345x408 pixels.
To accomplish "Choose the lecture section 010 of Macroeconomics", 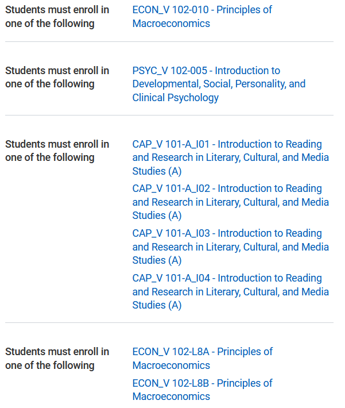I will 202,17.
